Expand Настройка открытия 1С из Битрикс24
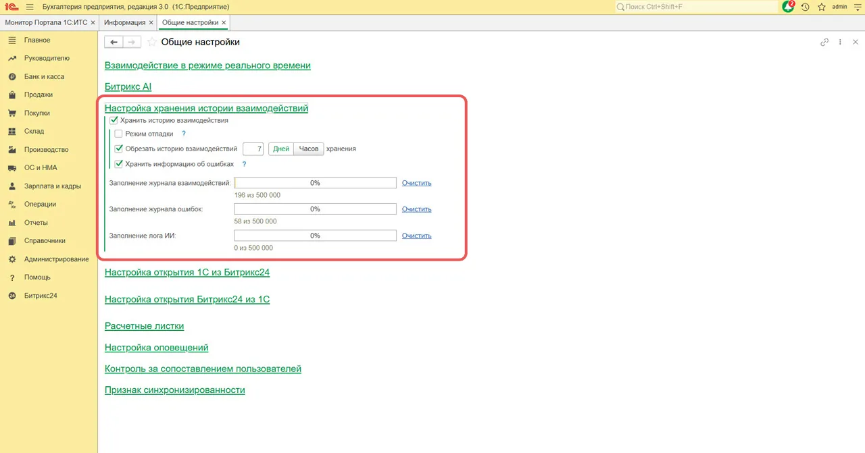865x453 pixels. pos(187,272)
